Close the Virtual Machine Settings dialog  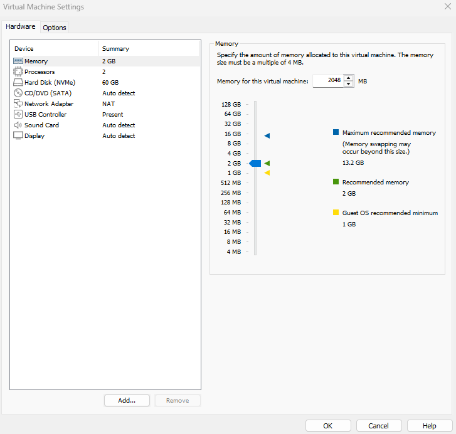point(448,6)
